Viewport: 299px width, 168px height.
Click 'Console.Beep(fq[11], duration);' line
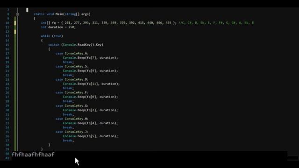point(92,84)
